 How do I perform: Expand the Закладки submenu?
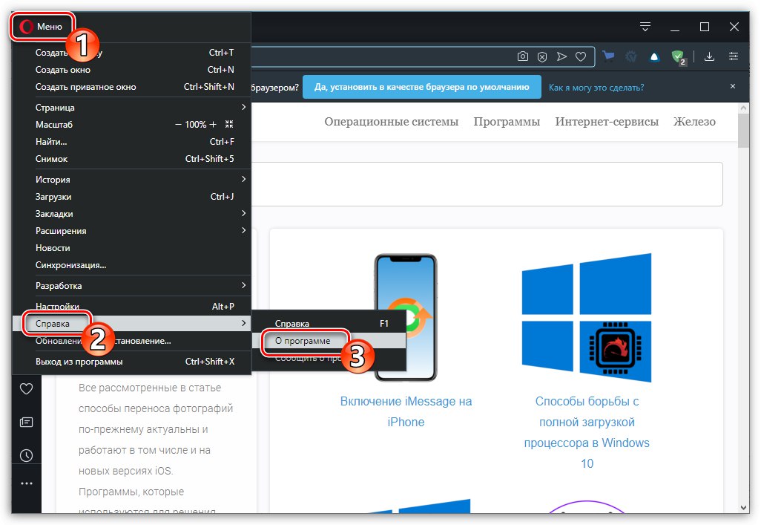tap(131, 213)
